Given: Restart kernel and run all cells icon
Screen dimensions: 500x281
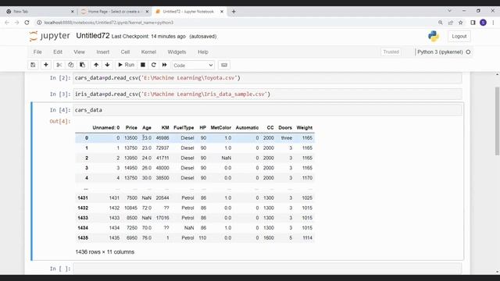Looking at the screenshot, I should pyautogui.click(x=165, y=65).
